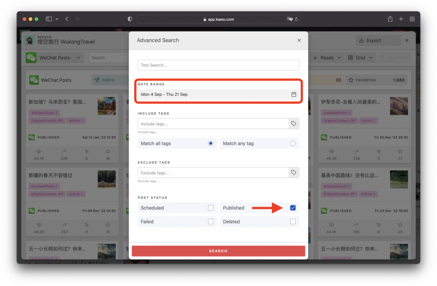Screen dimensions: 437x286
Task: Click the post title 新加坡? 马来西亚? 泰国...
Action: 58,102
